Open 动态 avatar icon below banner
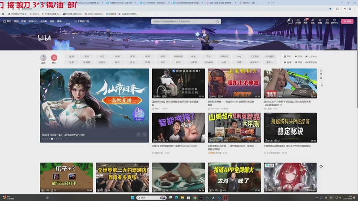358x201 pixels. (x=43, y=59)
